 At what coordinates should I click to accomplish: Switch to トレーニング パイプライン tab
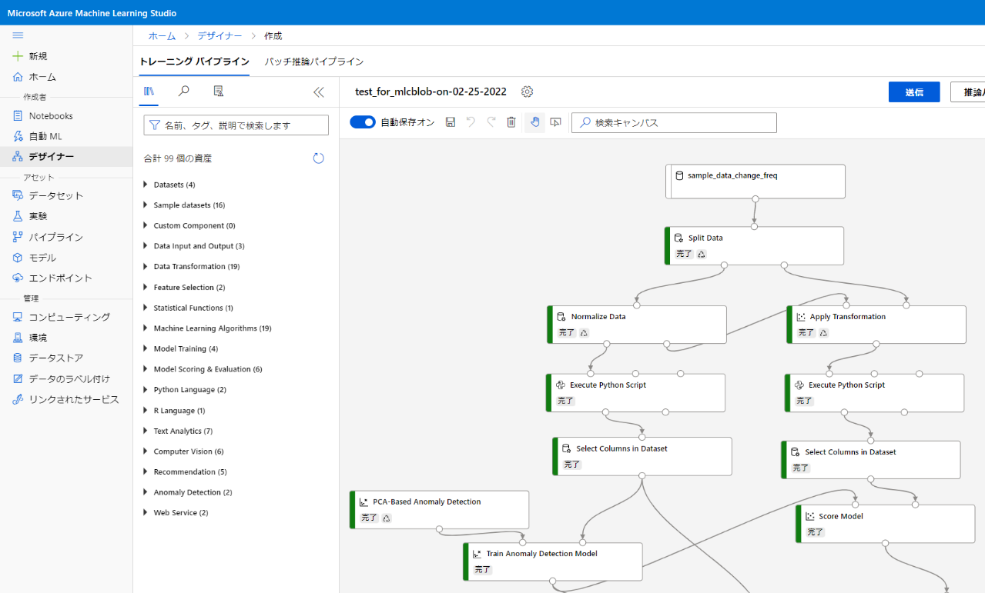click(194, 62)
